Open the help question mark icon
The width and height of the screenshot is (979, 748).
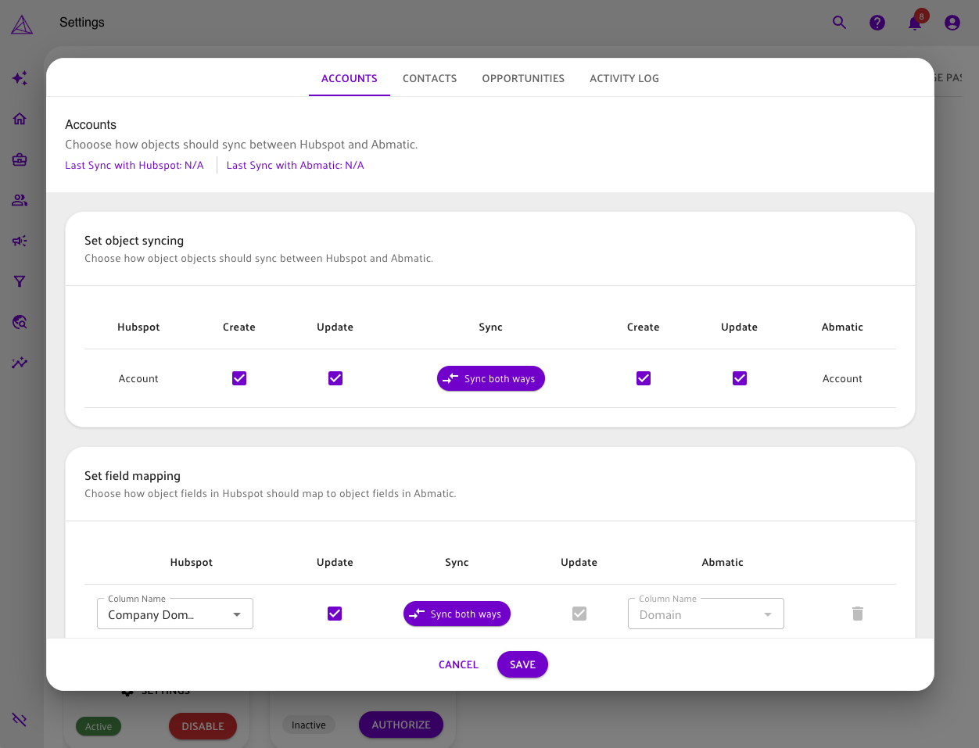pos(877,23)
